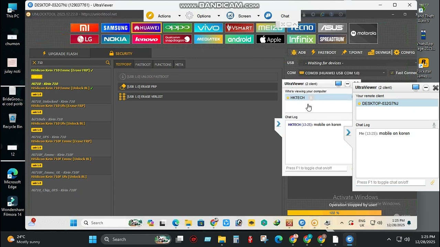Image resolution: width=440 pixels, height=247 pixels.
Task: Select the Android brand tile
Action: (x=239, y=39)
